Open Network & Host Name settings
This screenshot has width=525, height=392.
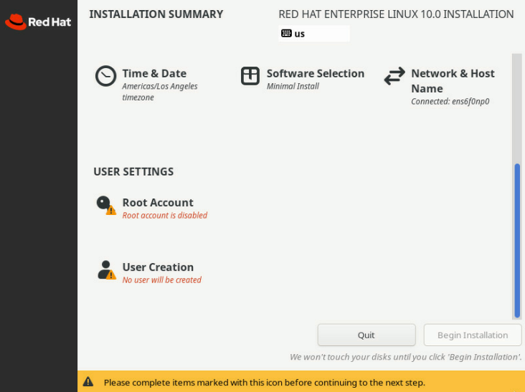point(440,86)
